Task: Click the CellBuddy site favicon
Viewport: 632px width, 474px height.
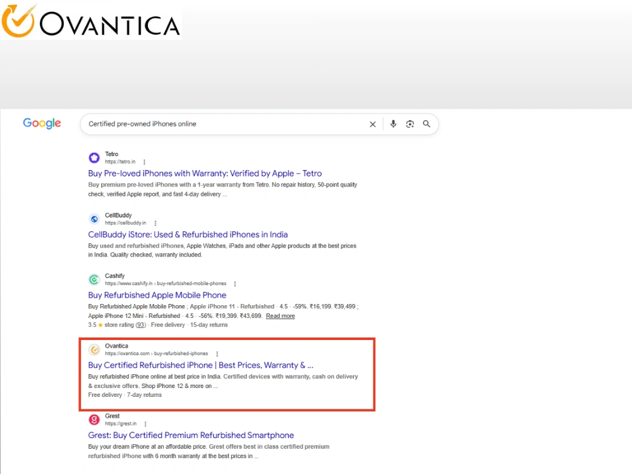Action: click(94, 219)
